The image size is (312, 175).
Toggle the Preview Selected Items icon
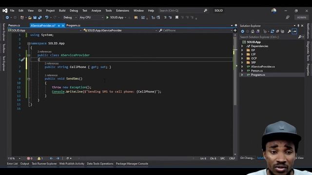294,31
